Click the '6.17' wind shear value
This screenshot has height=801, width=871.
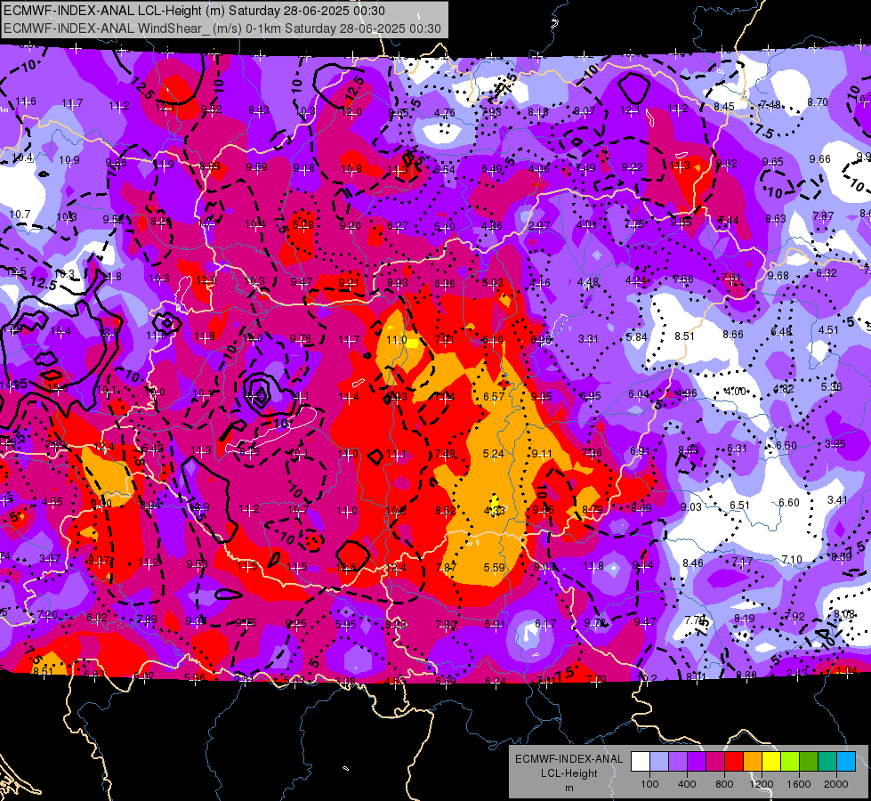pos(544,624)
